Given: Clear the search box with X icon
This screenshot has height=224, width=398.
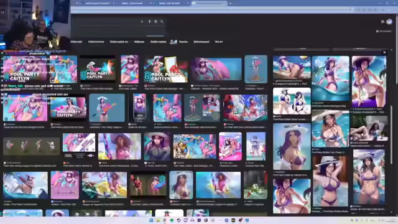Looking at the screenshot, I should [x=142, y=22].
